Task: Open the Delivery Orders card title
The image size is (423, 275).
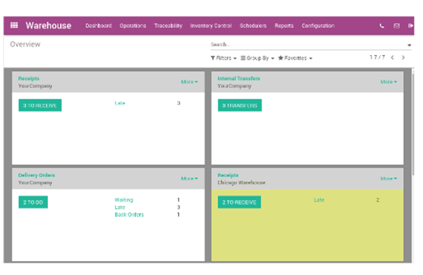Action: point(37,175)
